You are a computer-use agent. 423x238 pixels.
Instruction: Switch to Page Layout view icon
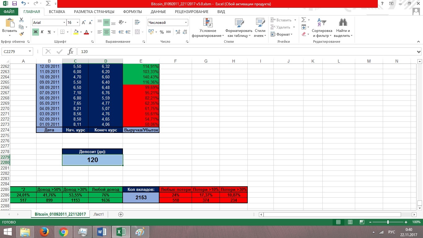pyautogui.click(x=350, y=222)
